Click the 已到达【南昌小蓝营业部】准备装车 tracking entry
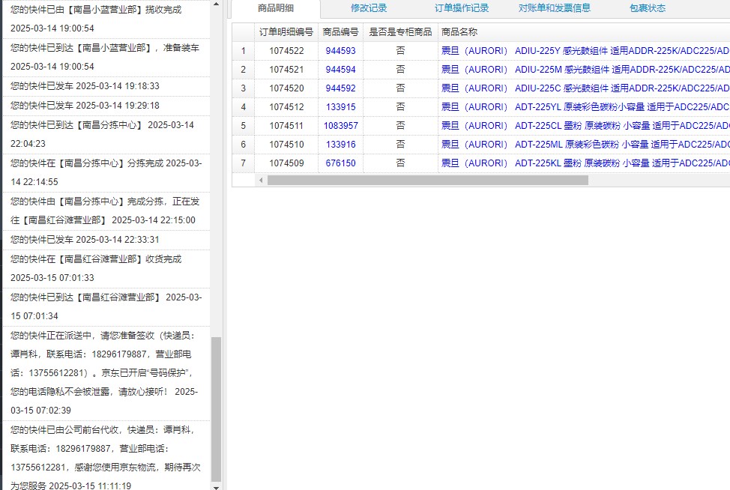Viewport: 730px width, 490px height. click(106, 57)
